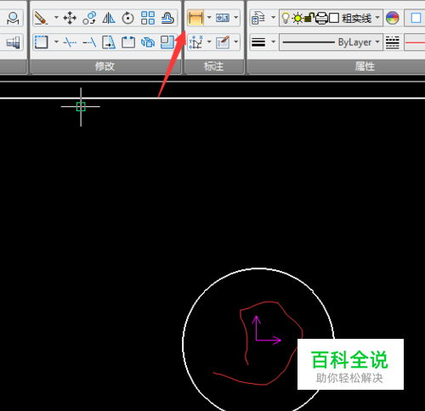
Task: Select the dimension edit tool with dotted nodes
Action: click(195, 42)
